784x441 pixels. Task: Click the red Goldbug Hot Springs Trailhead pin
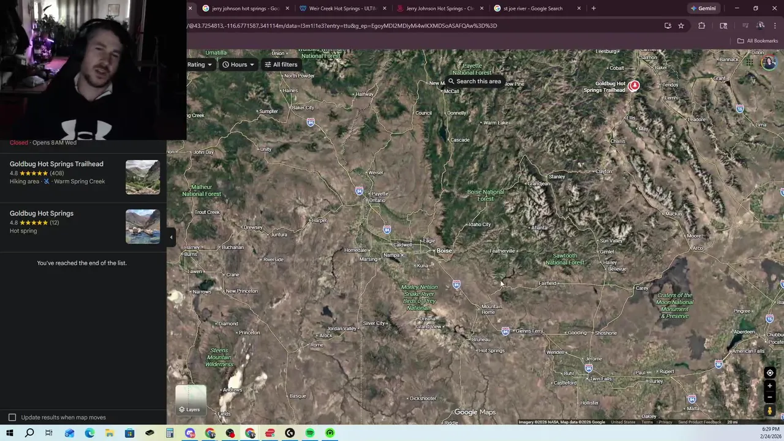point(634,86)
